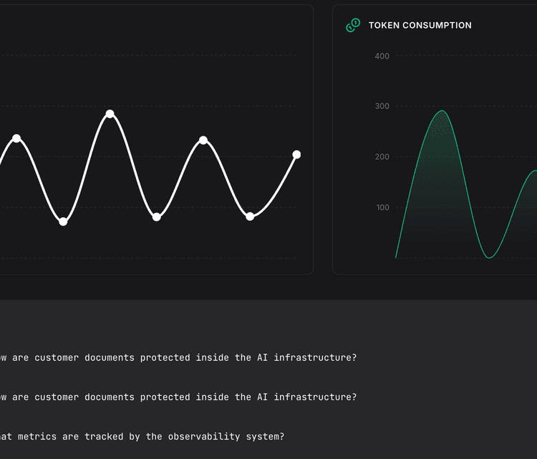Click the dotted shading beneath the green peak

441,126
